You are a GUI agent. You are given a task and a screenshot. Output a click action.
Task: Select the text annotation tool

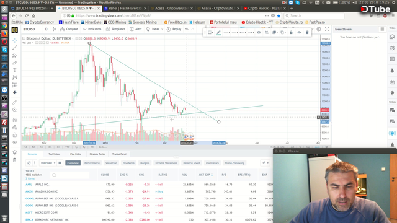pos(15,70)
